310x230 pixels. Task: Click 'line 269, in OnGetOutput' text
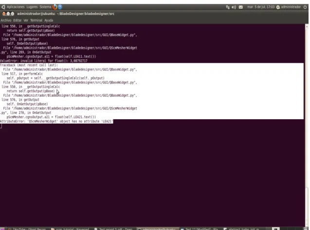coord(31,52)
